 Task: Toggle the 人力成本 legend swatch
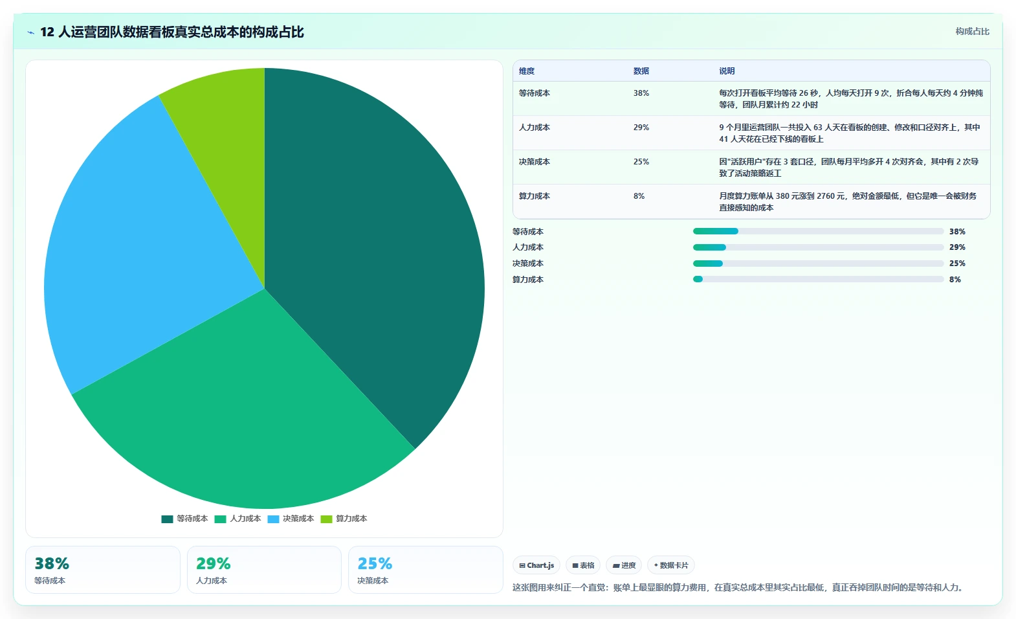[x=220, y=519]
